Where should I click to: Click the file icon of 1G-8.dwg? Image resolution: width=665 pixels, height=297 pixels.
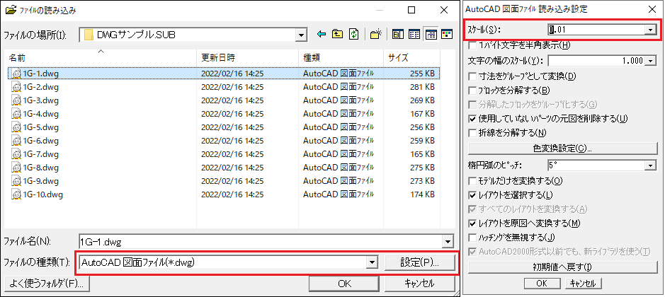point(16,168)
